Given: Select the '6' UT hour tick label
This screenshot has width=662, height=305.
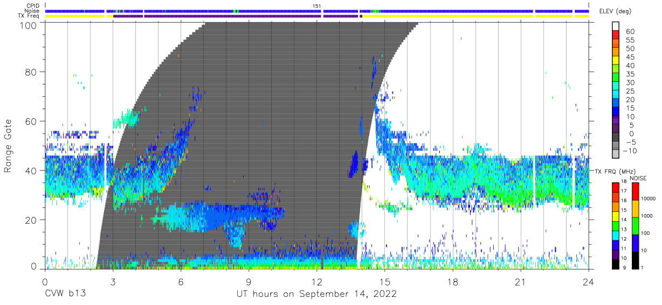Looking at the screenshot, I should [181, 281].
